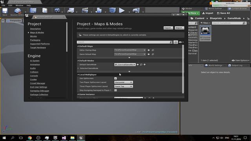
Task: Click the Content folder breadcrumb icon
Action: click(192, 18)
